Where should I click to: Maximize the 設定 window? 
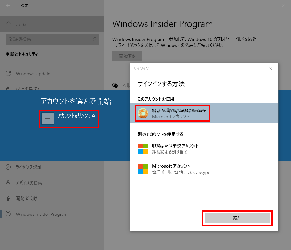point(268,6)
